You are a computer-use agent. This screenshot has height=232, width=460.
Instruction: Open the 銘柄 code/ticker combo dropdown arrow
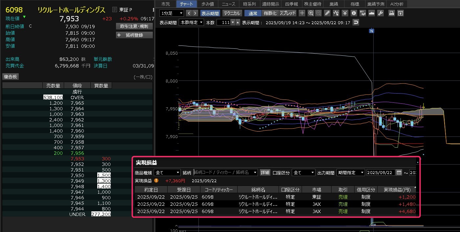click(x=255, y=172)
